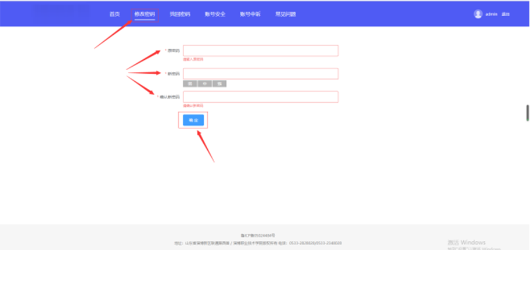Click the 鲁ICP备 record number in footer
Screen dimensions: 530x296
click(x=258, y=236)
